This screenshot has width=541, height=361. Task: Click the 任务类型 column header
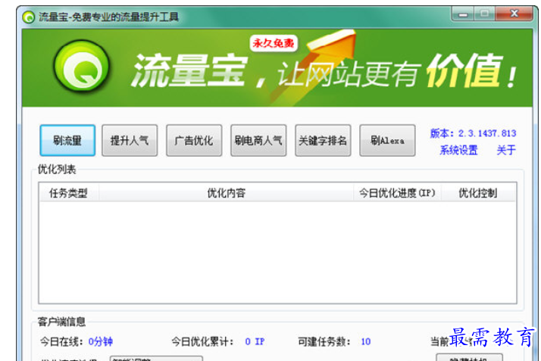[x=68, y=193]
